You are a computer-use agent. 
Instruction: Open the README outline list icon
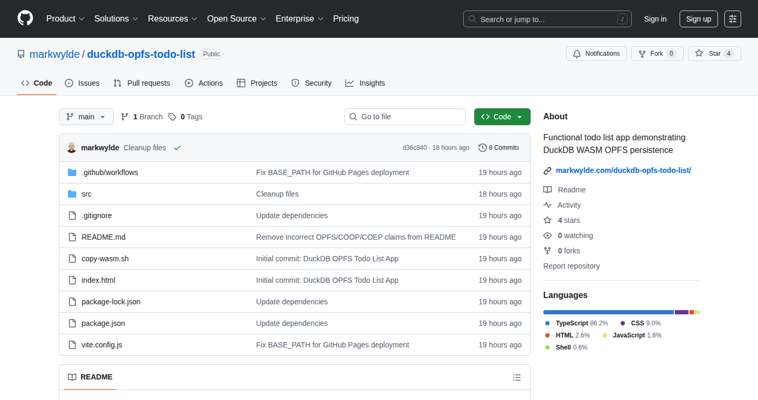pyautogui.click(x=517, y=377)
